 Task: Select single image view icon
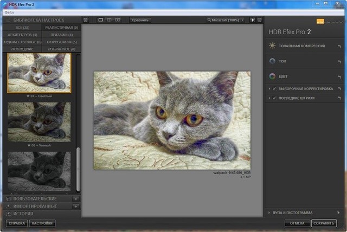click(x=101, y=20)
